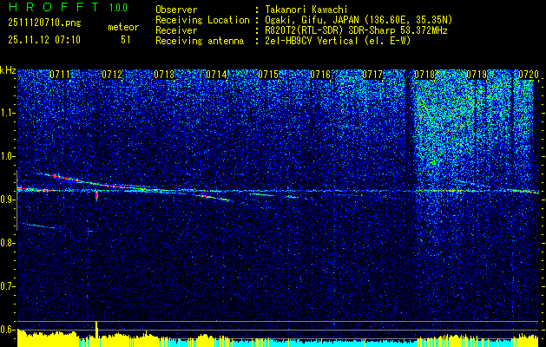Click the Receiving antenna label

coord(200,41)
